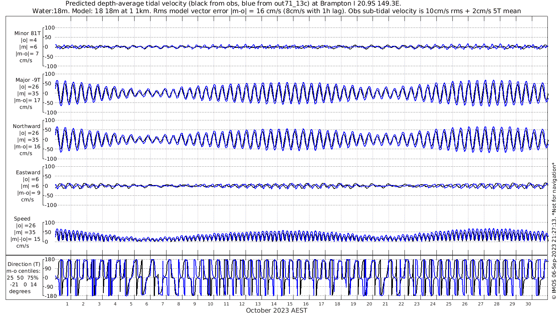
Task: Click the 'Minor 81T' panel label
Action: tap(28, 33)
